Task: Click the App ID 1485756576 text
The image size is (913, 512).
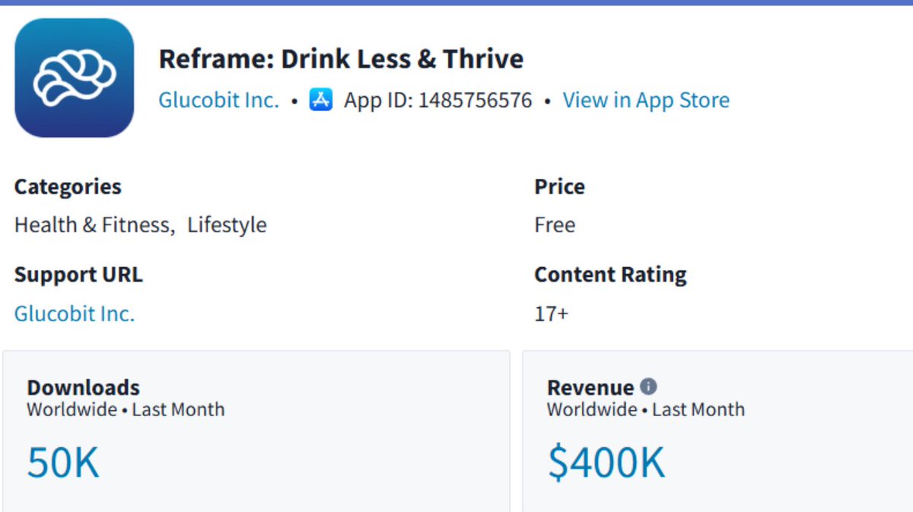Action: coord(438,100)
